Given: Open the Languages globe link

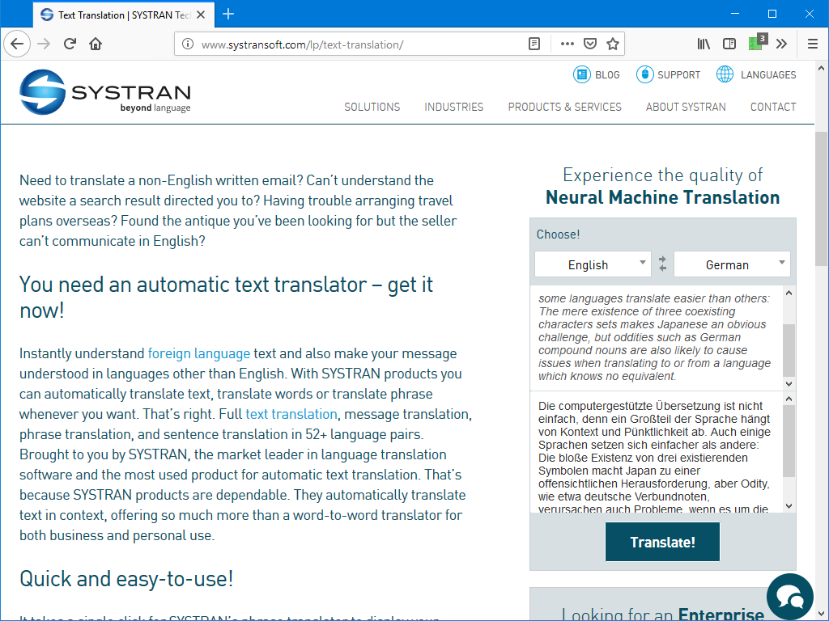Looking at the screenshot, I should click(x=756, y=74).
